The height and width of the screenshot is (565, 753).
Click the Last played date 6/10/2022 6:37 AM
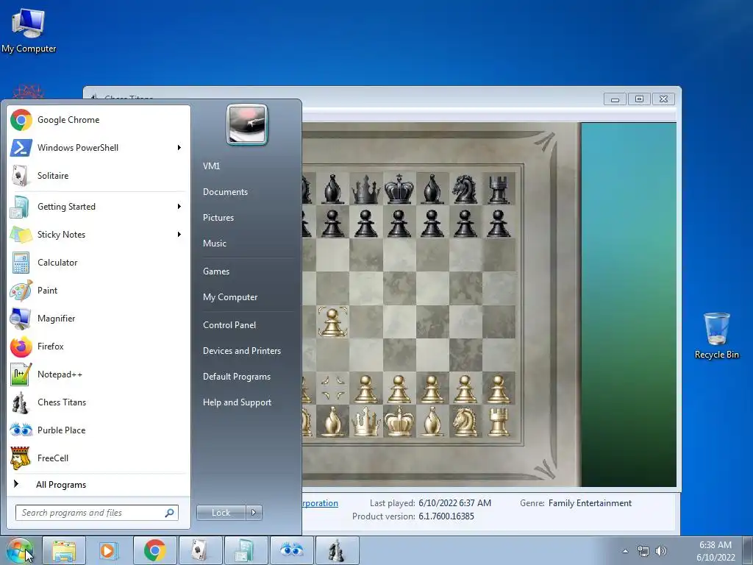point(454,503)
